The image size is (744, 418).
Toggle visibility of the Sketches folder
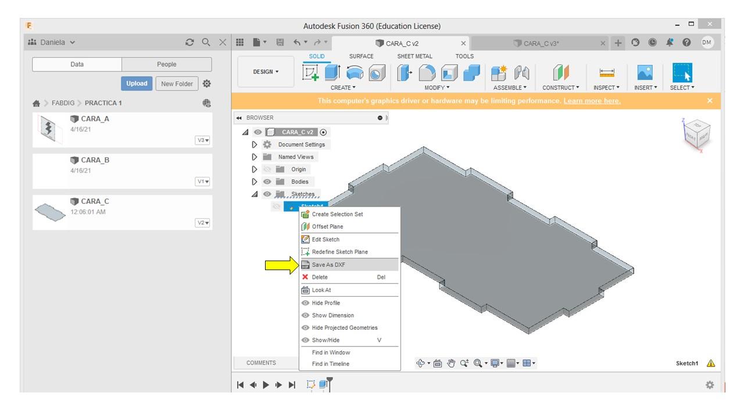[267, 194]
